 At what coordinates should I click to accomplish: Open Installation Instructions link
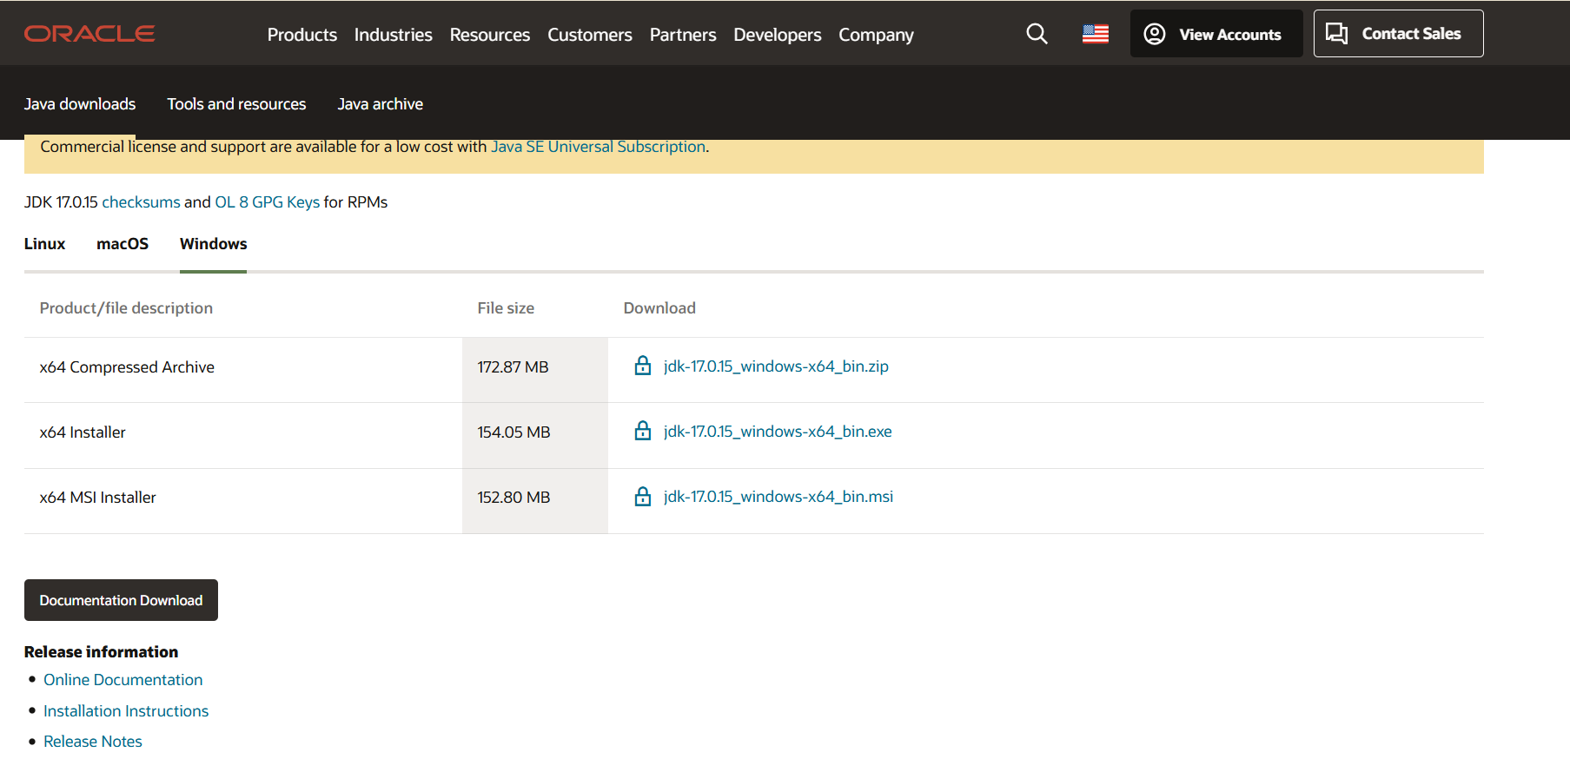point(126,711)
